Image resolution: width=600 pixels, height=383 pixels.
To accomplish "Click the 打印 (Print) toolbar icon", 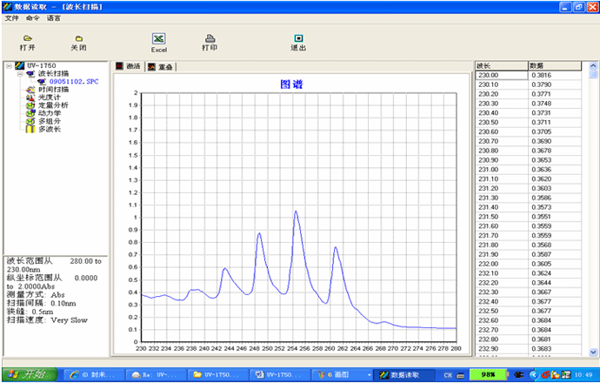I will tap(210, 39).
